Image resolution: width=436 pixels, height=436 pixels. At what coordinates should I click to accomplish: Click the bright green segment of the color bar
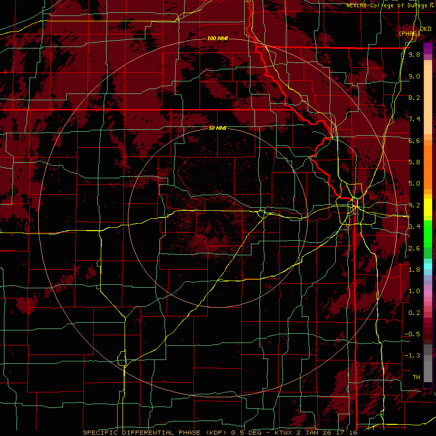(428, 234)
